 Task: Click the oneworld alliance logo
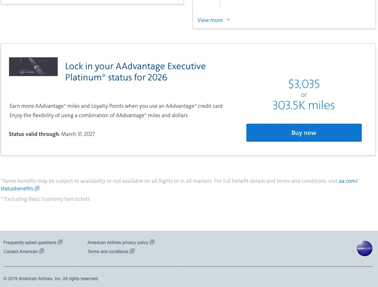(364, 248)
